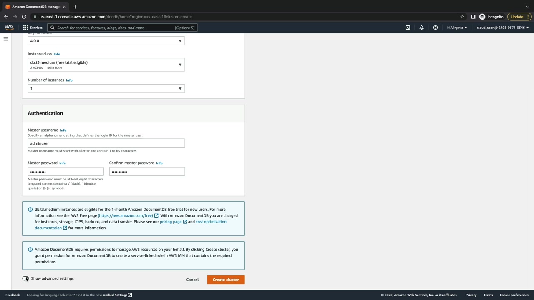This screenshot has height=300, width=534.
Task: Toggle the browser side panel icon
Action: [473, 17]
